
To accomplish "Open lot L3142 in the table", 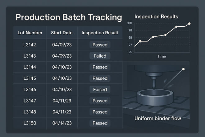I will pyautogui.click(x=30, y=45).
